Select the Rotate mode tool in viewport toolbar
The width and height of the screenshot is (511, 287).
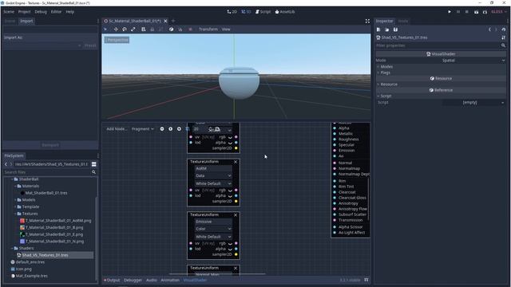coord(125,29)
